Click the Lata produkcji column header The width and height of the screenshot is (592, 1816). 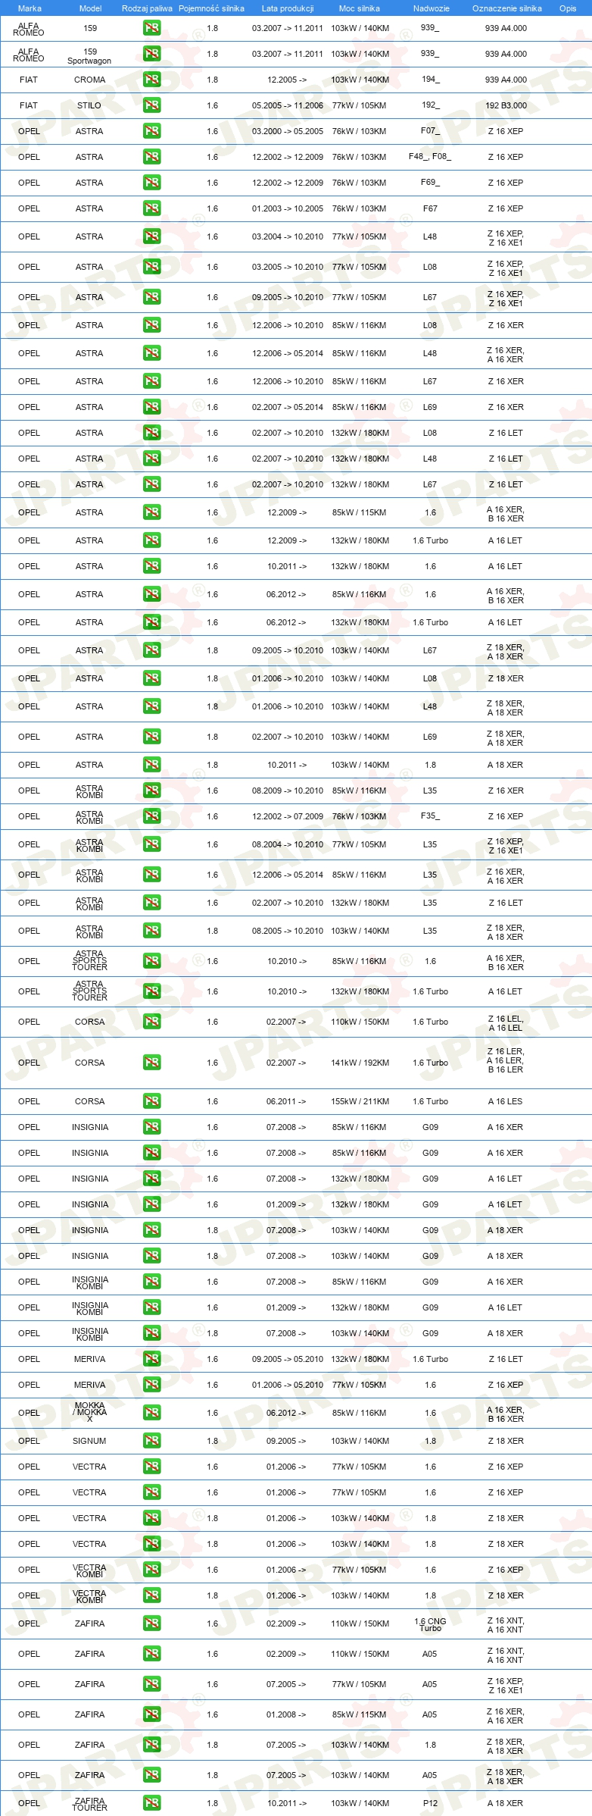click(288, 8)
